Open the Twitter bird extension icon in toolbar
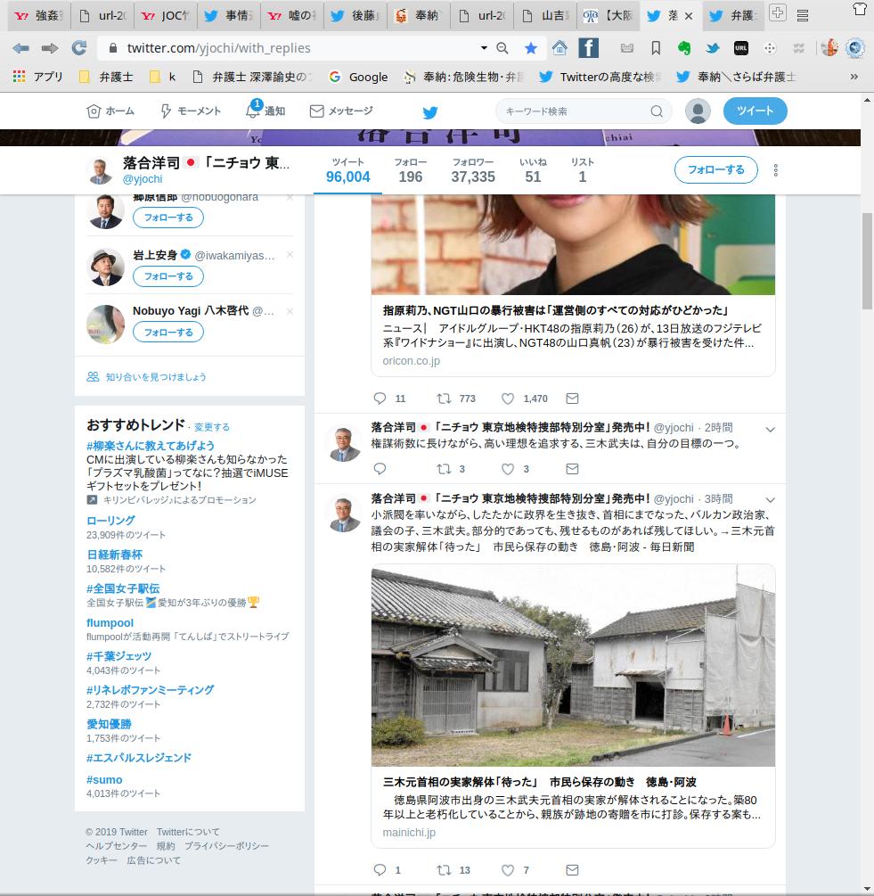The height and width of the screenshot is (896, 874). click(713, 48)
